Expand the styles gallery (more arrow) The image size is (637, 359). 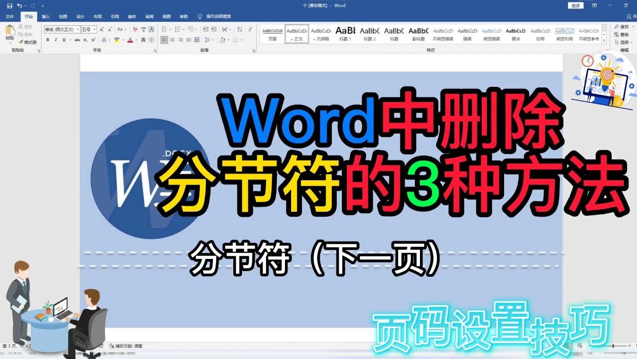[x=604, y=40]
